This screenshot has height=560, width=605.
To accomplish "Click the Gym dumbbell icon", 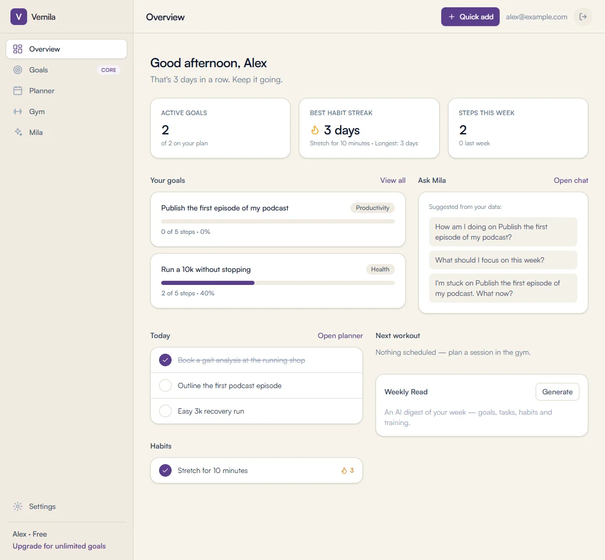I will tap(18, 111).
